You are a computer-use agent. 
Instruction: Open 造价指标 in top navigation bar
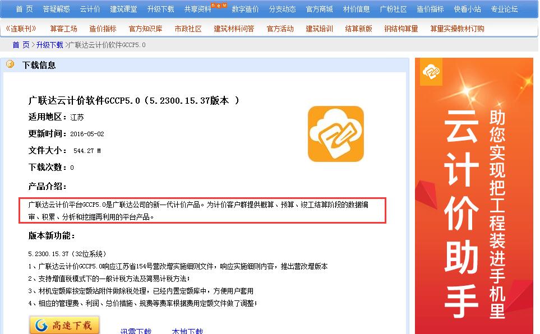tap(430, 10)
